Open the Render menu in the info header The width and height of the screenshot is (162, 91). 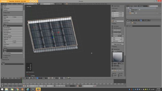click(x=10, y=4)
